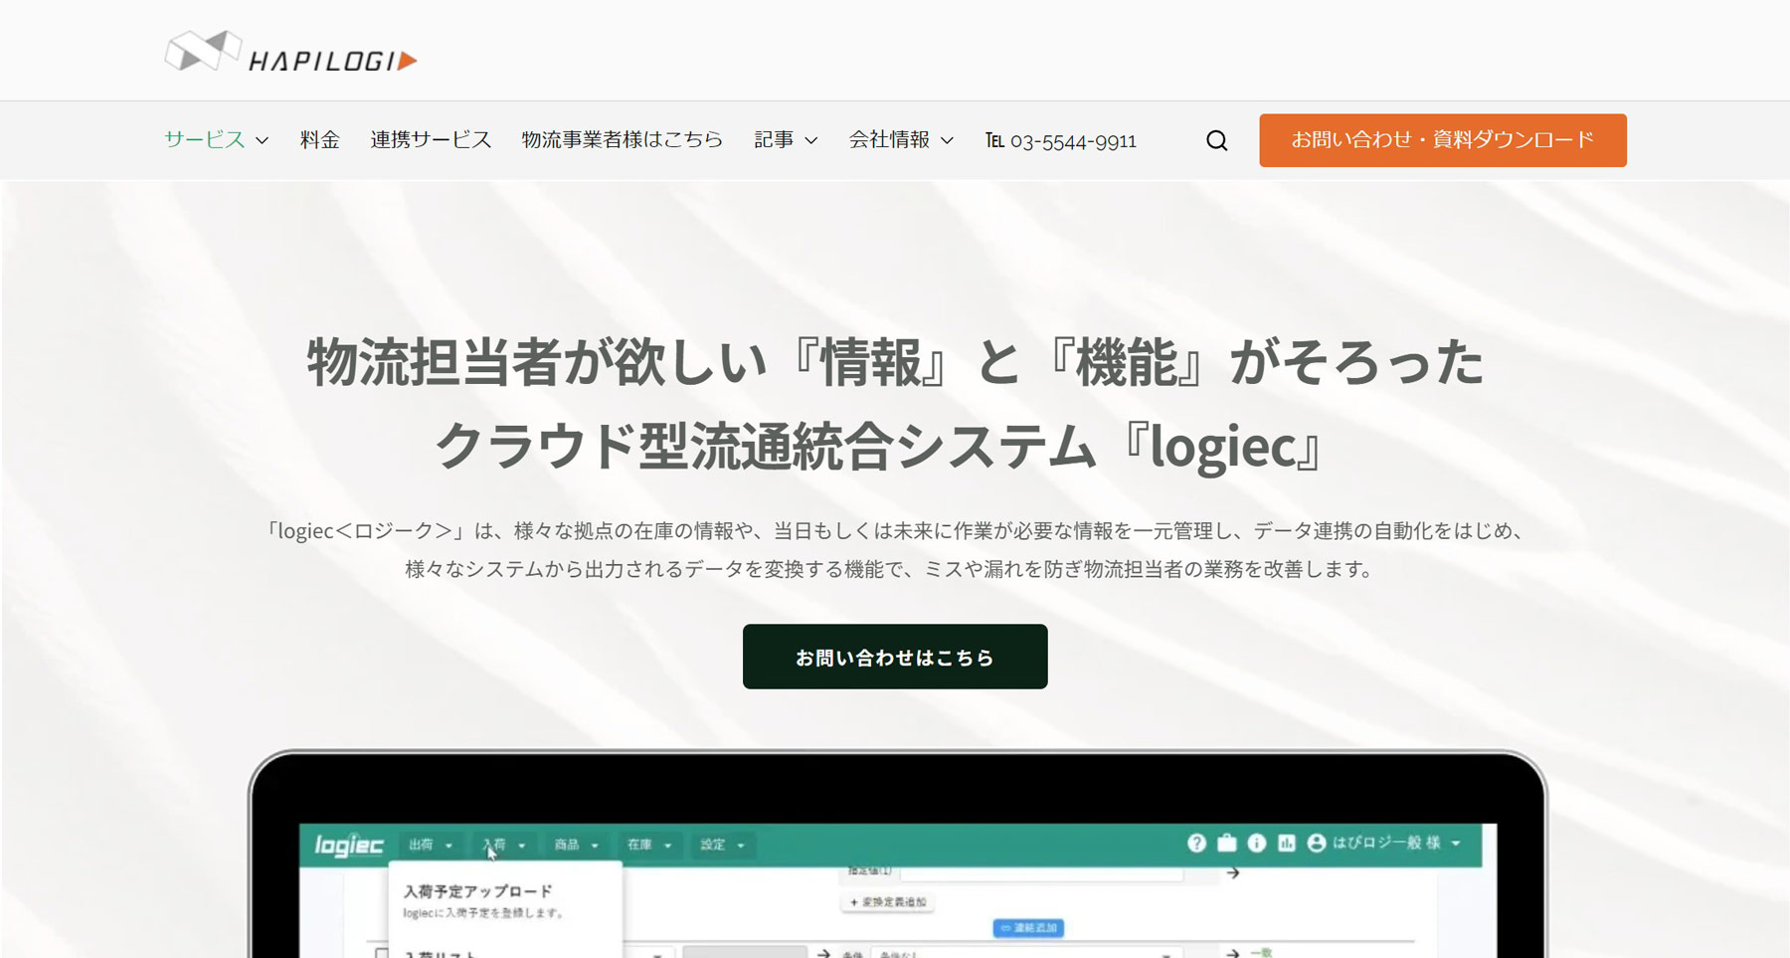Click the paragraph line starting 様々なシステムから出力
The image size is (1790, 958).
click(889, 569)
